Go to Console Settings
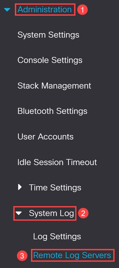 [50, 60]
